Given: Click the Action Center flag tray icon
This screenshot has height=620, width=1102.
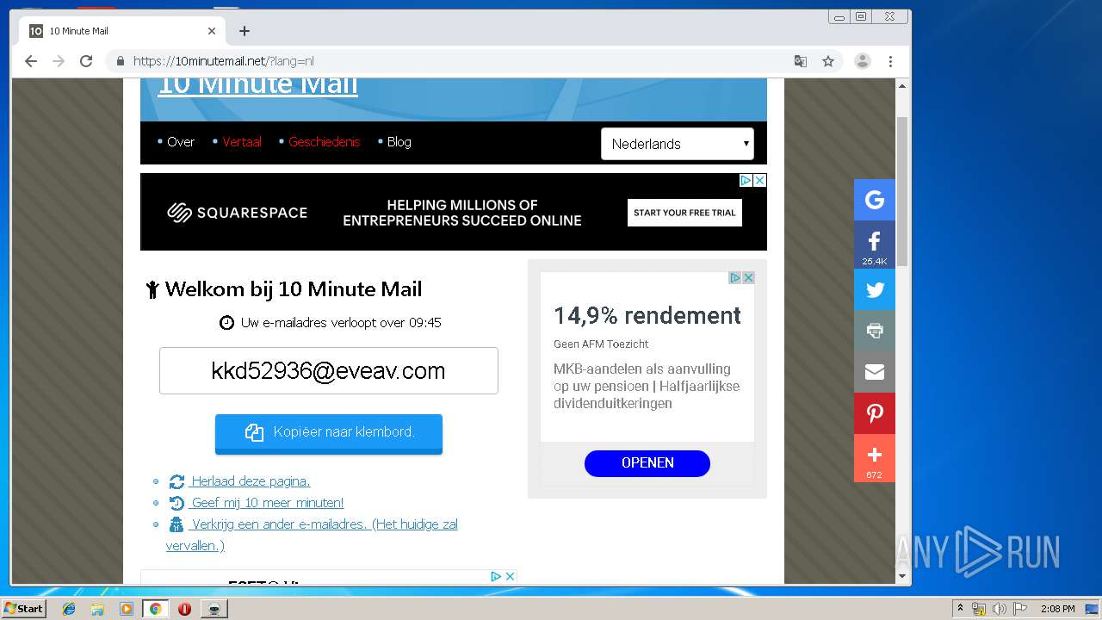Looking at the screenshot, I should tap(1019, 609).
